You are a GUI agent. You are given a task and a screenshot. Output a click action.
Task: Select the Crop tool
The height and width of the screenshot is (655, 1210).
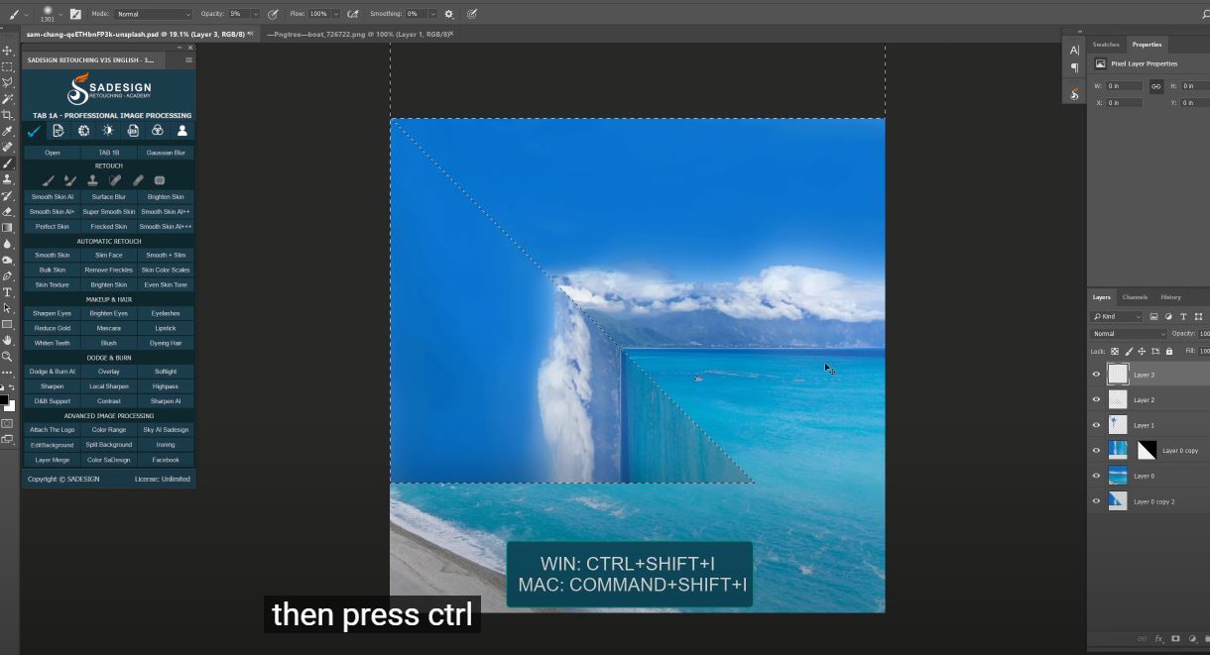click(x=8, y=115)
